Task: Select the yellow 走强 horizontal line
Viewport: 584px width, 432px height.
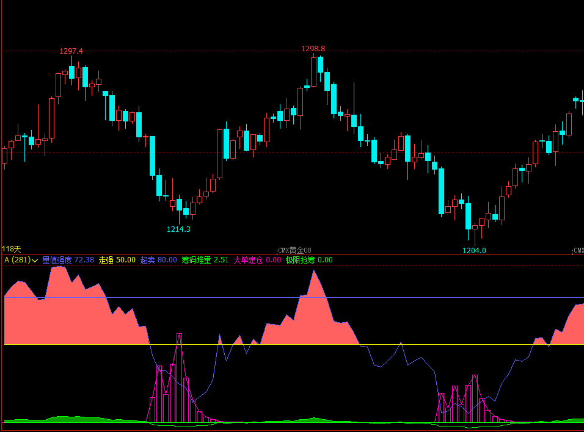Action: pyautogui.click(x=292, y=345)
